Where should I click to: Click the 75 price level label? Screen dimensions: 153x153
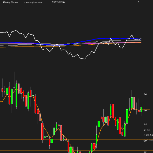(x=145, y=152)
